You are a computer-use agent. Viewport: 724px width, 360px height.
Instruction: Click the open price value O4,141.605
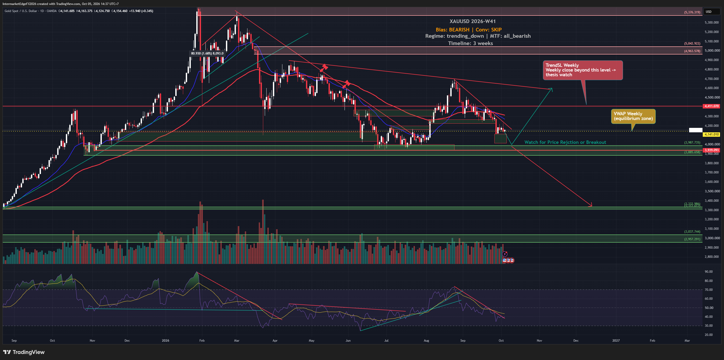tap(67, 11)
